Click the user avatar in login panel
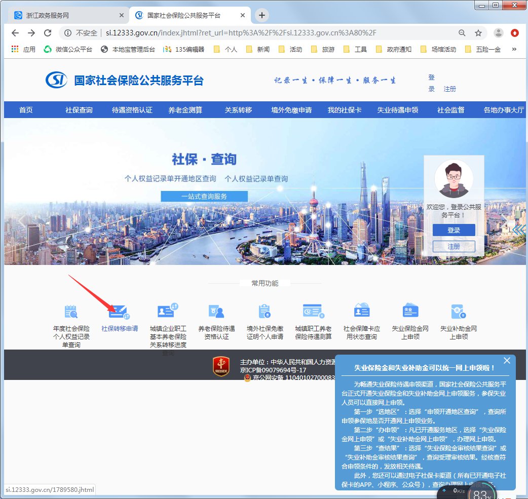The width and height of the screenshot is (528, 499). point(454,179)
